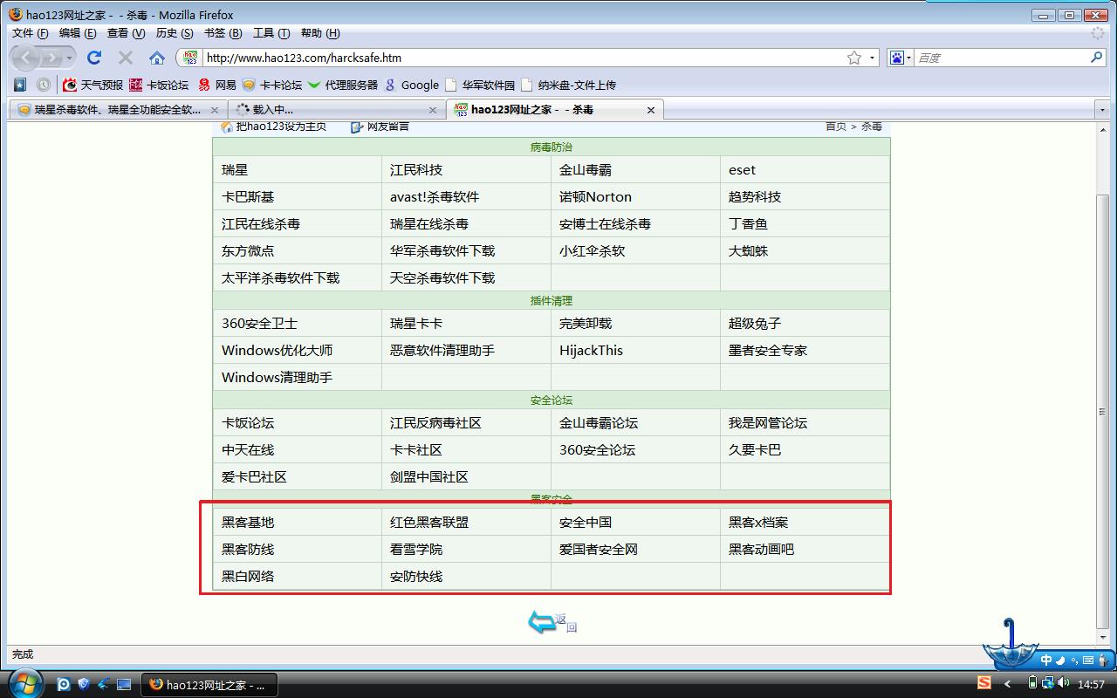Open the 瑞星 link

tap(235, 170)
